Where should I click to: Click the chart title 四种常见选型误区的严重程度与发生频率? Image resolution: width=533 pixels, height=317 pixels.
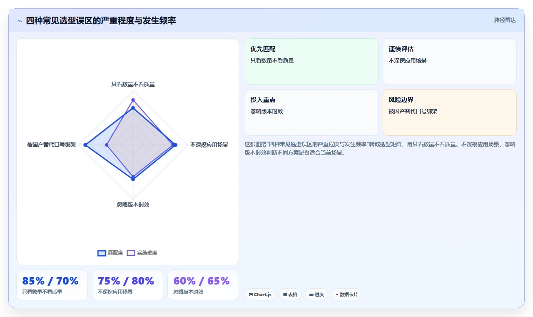pyautogui.click(x=101, y=20)
